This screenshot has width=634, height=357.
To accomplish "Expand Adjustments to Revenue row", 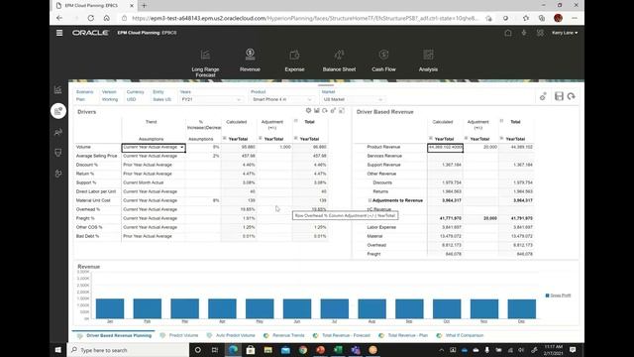I will [x=370, y=200].
